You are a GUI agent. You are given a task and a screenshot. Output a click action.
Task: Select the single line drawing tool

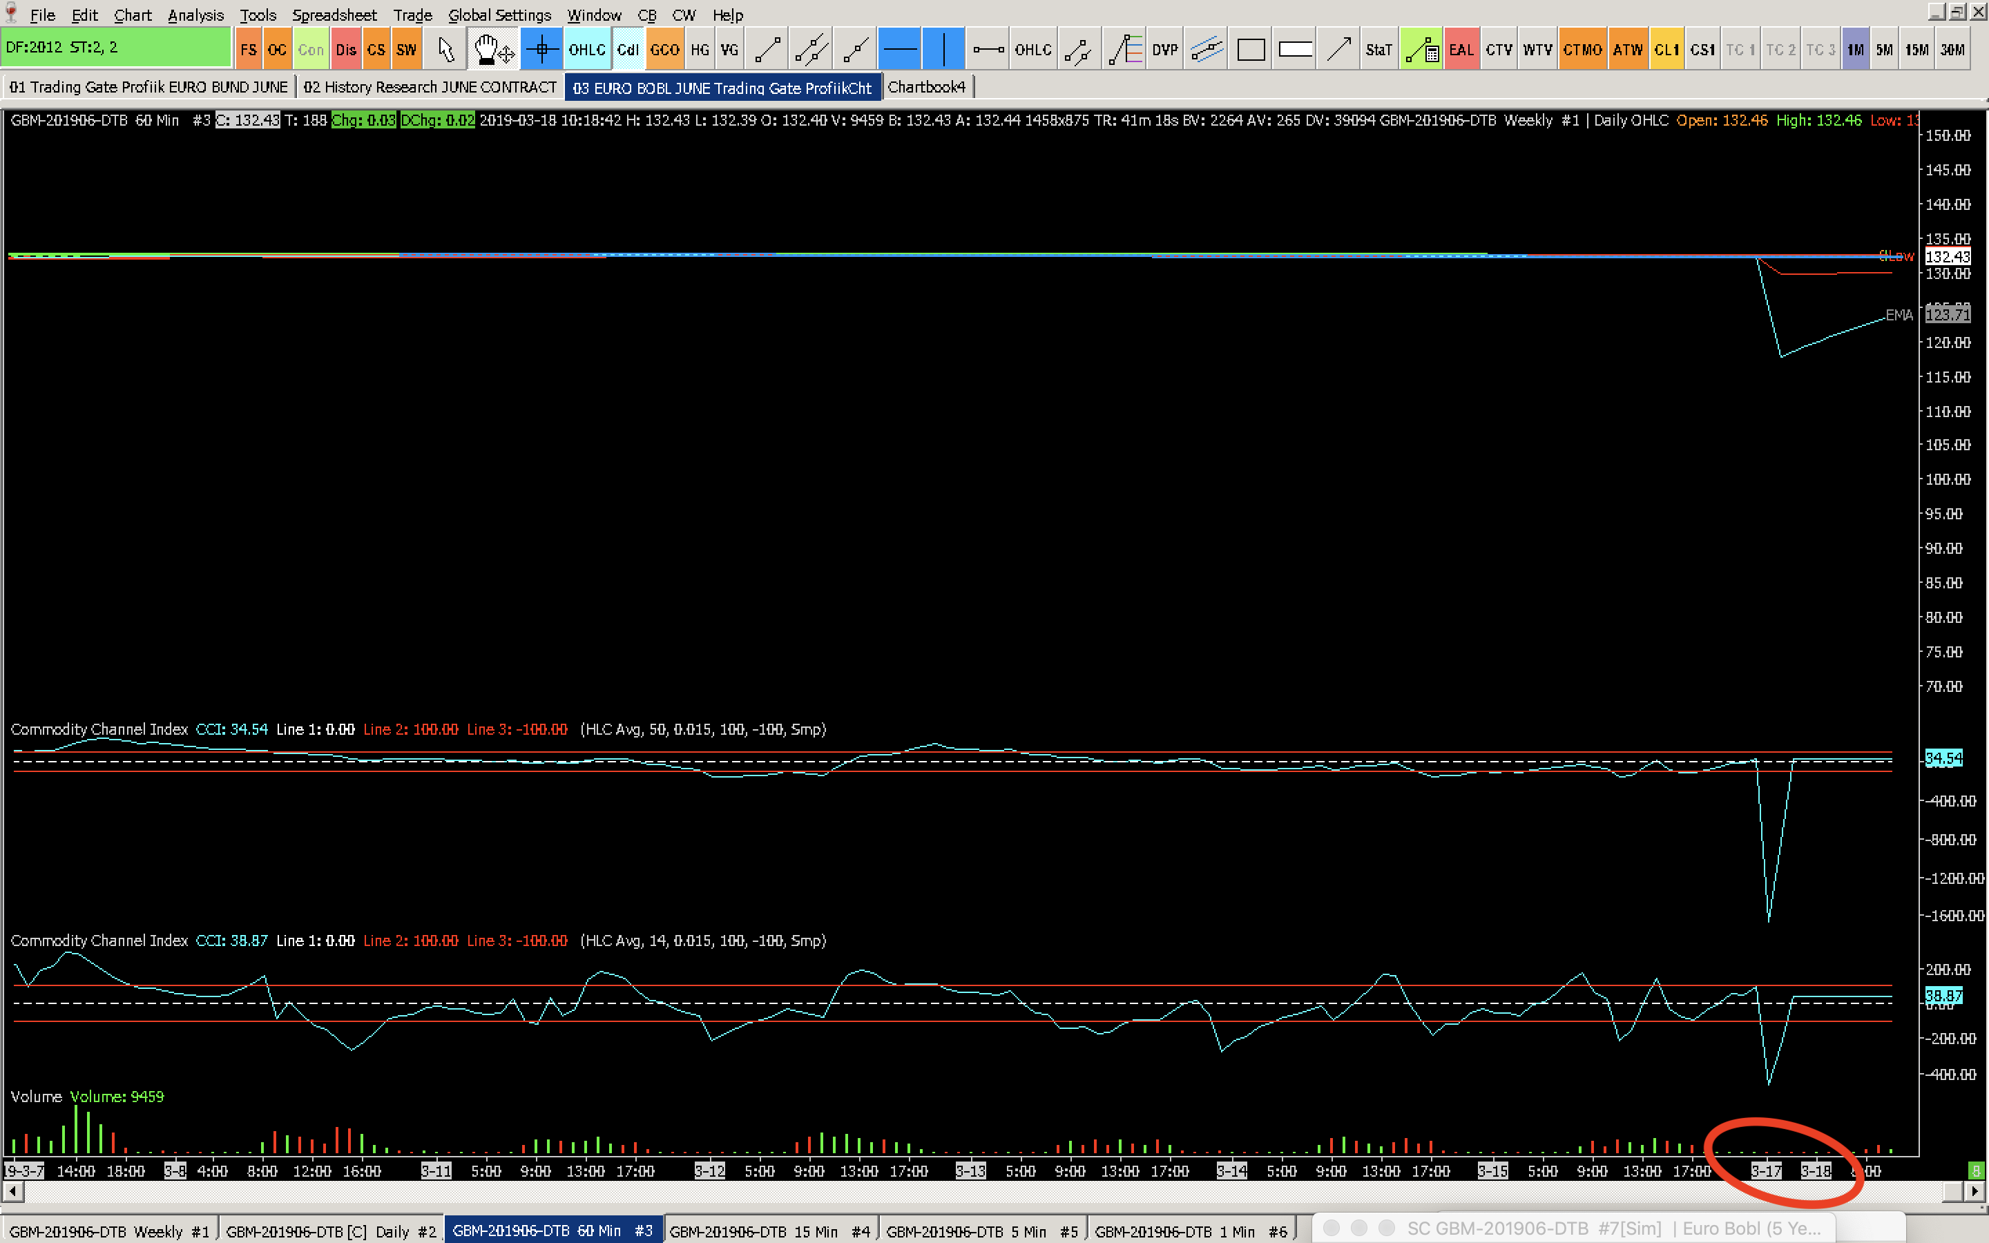coord(768,49)
